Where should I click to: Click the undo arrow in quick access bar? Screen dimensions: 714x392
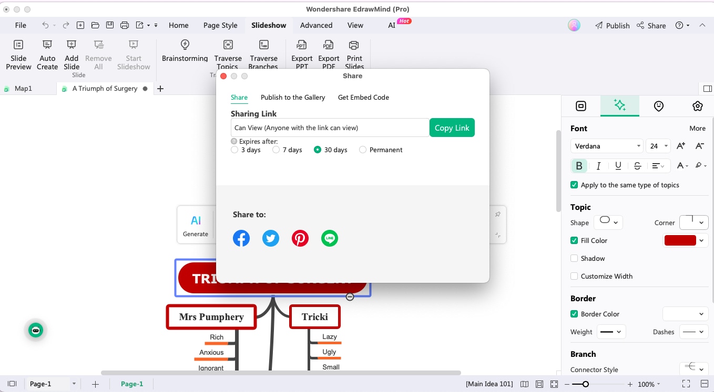pos(45,25)
